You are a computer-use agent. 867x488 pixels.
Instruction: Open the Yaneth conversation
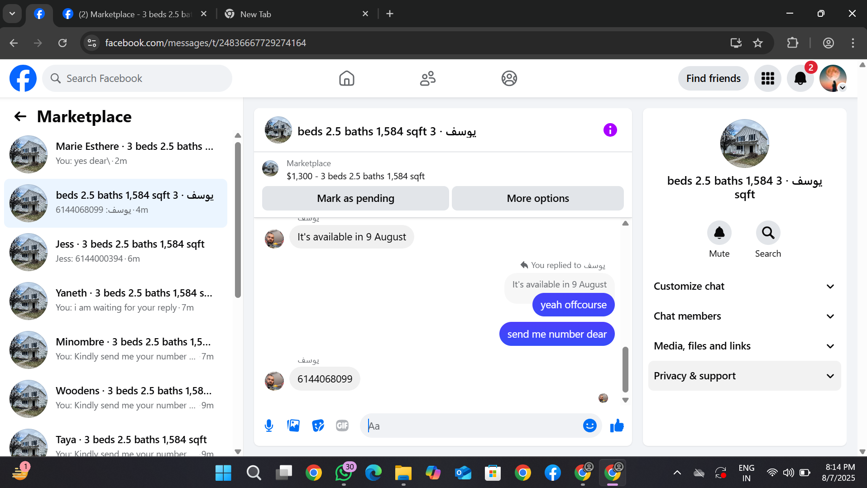115,301
